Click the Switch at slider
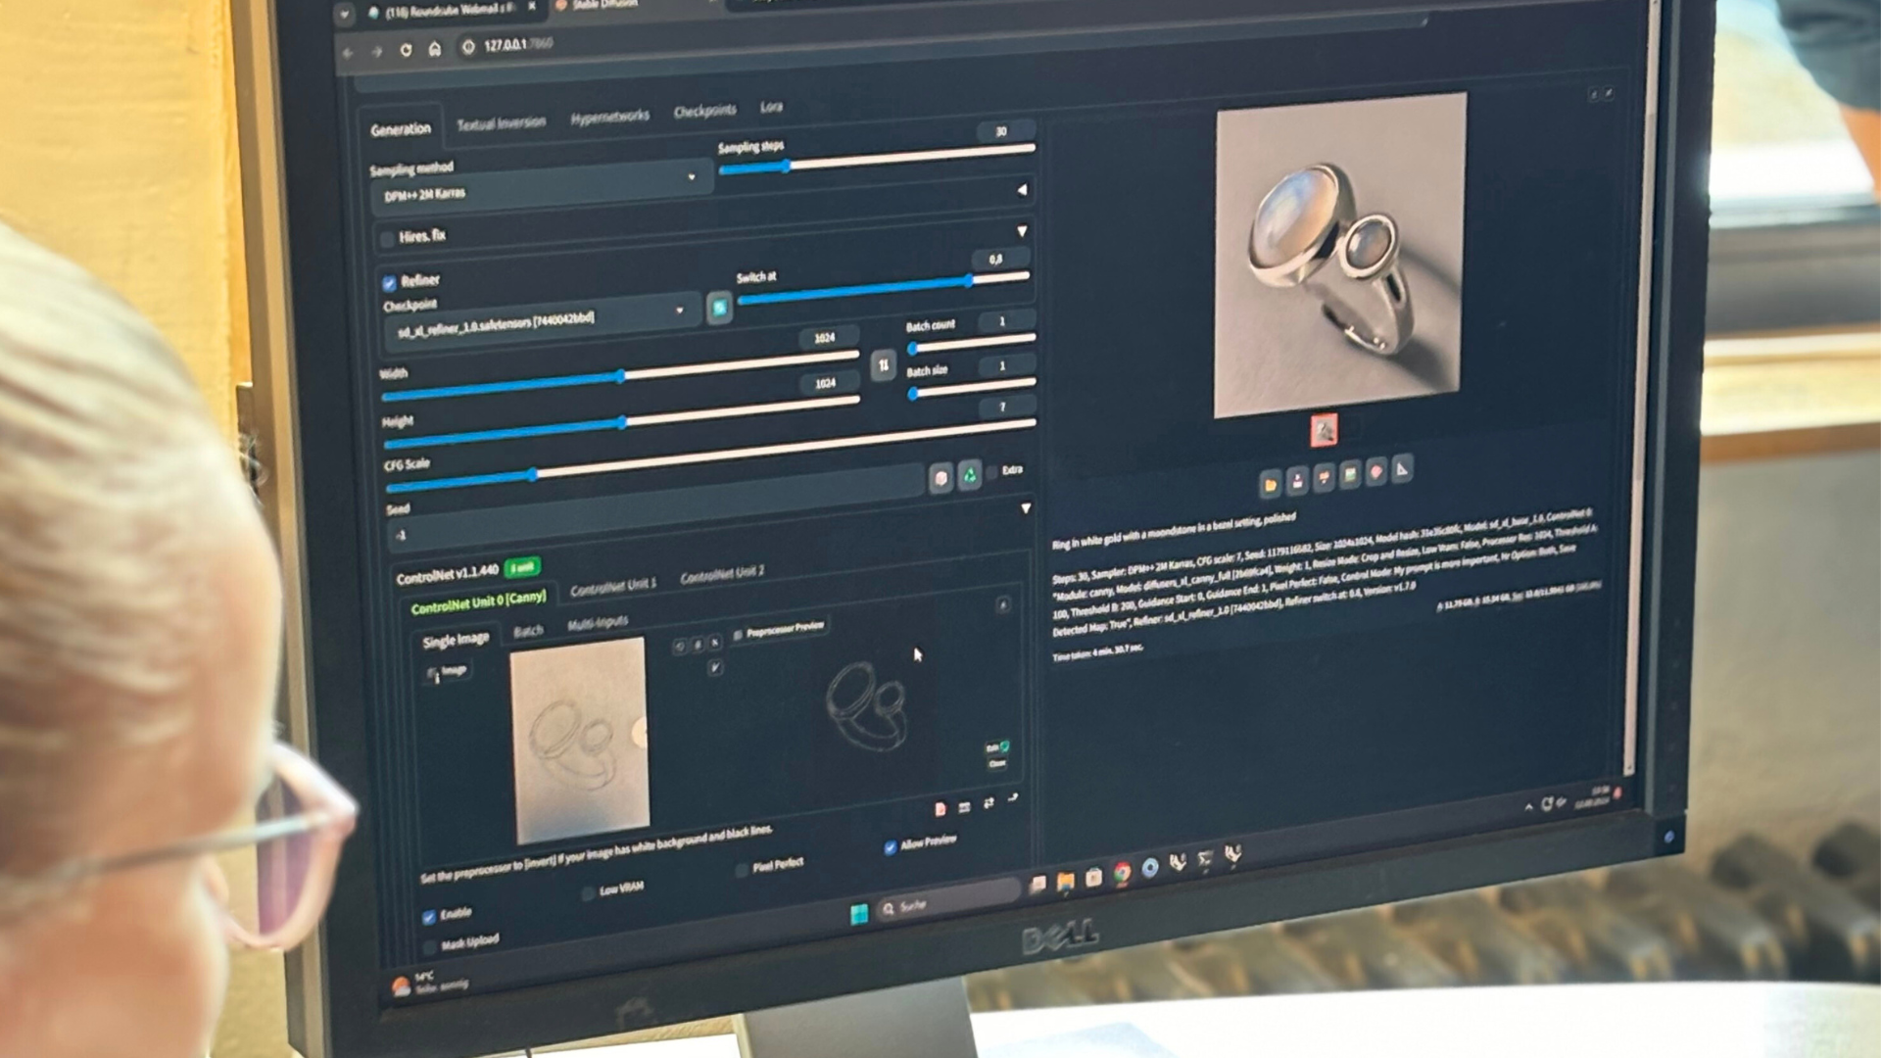 click(883, 288)
